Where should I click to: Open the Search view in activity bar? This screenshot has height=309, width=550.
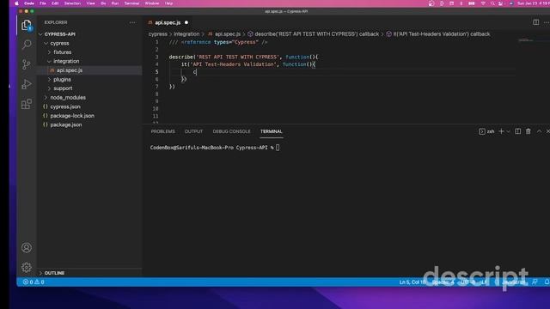27,45
